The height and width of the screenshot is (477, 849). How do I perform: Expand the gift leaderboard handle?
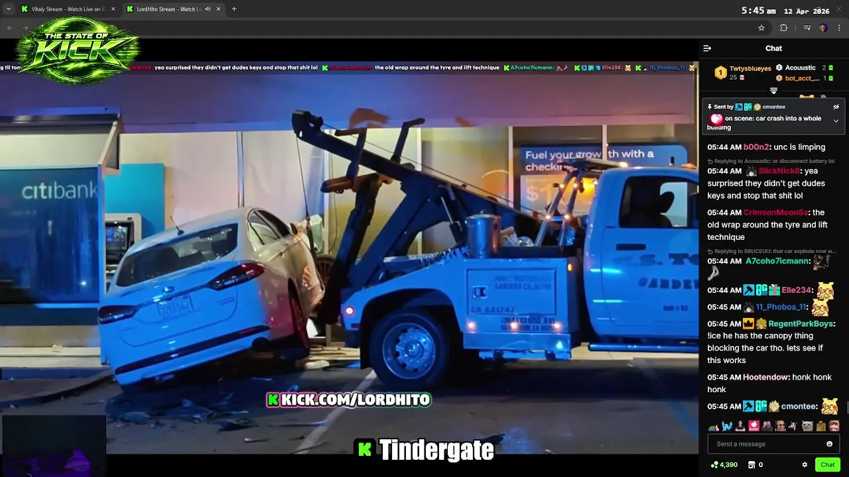[773, 91]
